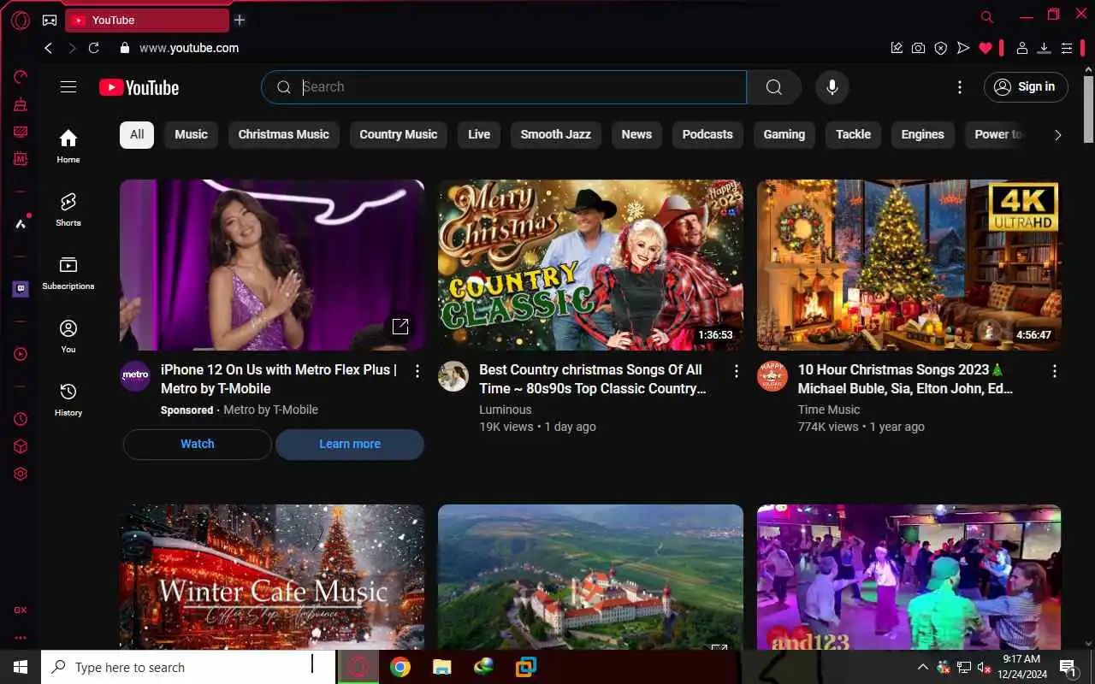Click the YouTube logo
Image resolution: width=1095 pixels, height=684 pixels.
[139, 87]
